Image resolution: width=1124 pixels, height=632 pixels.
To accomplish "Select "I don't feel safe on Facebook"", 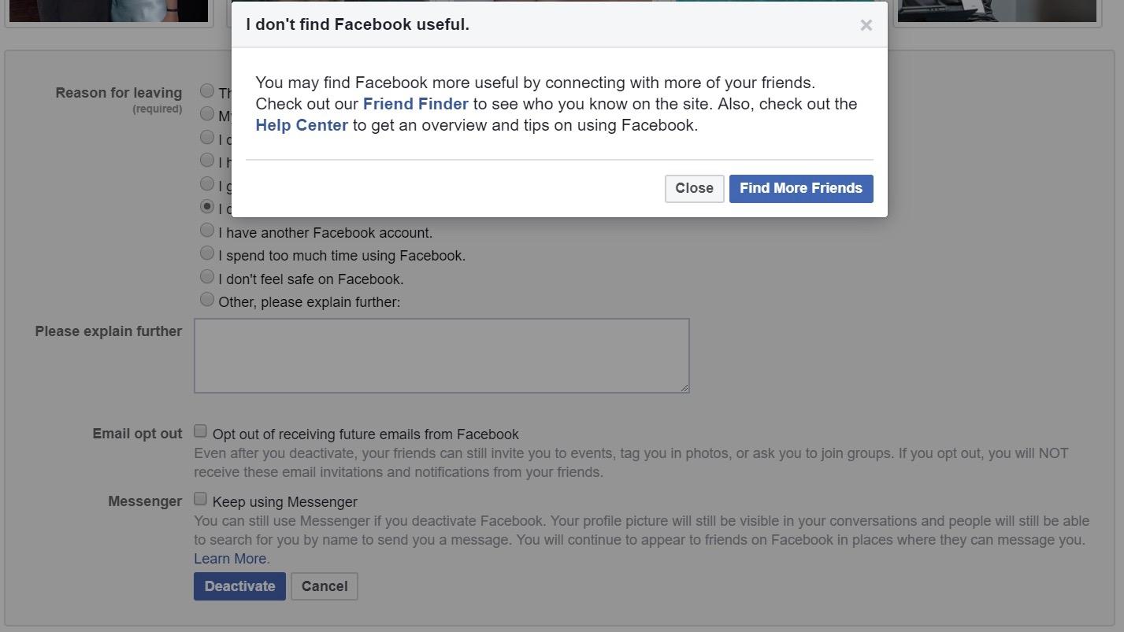I will (x=207, y=277).
